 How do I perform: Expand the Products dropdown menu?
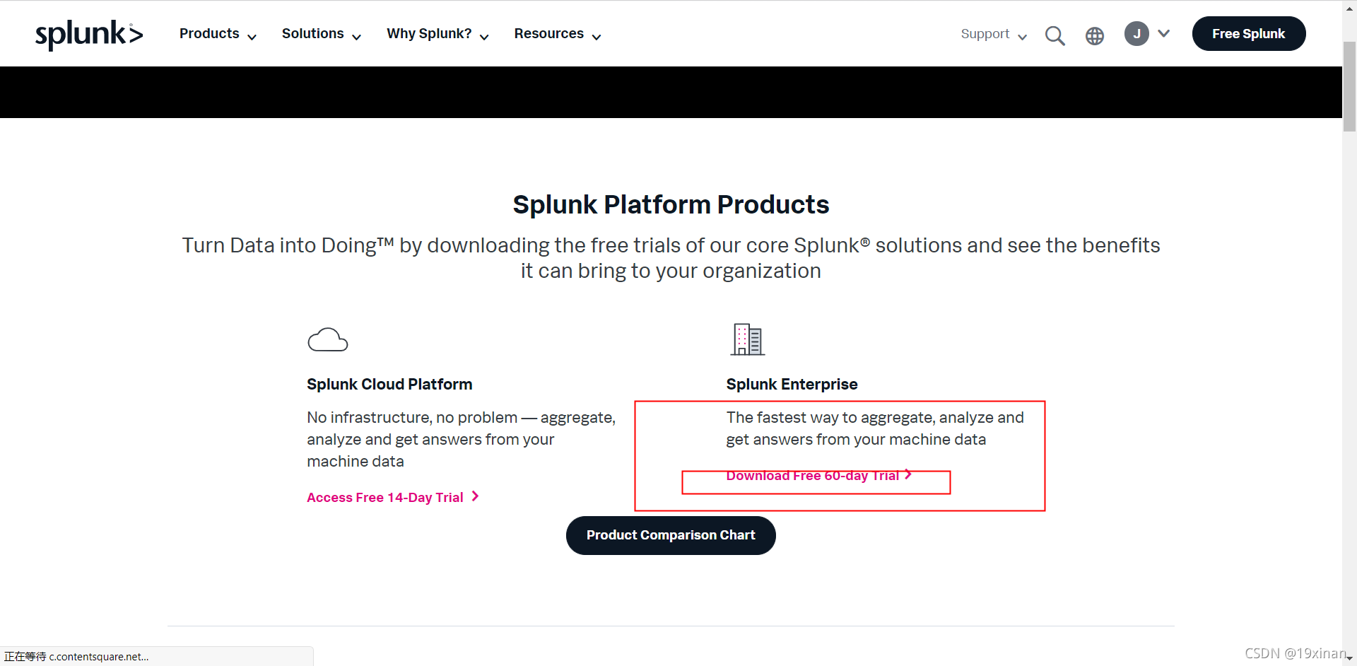218,34
